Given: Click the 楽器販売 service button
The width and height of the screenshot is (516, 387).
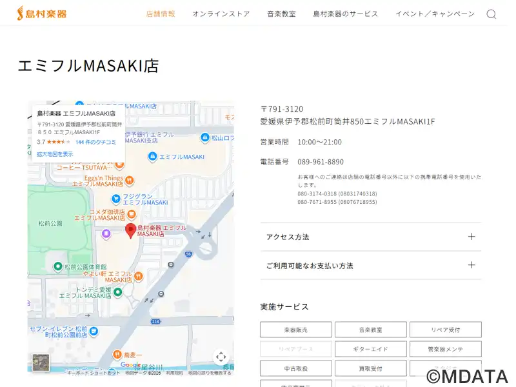Looking at the screenshot, I should [x=296, y=330].
